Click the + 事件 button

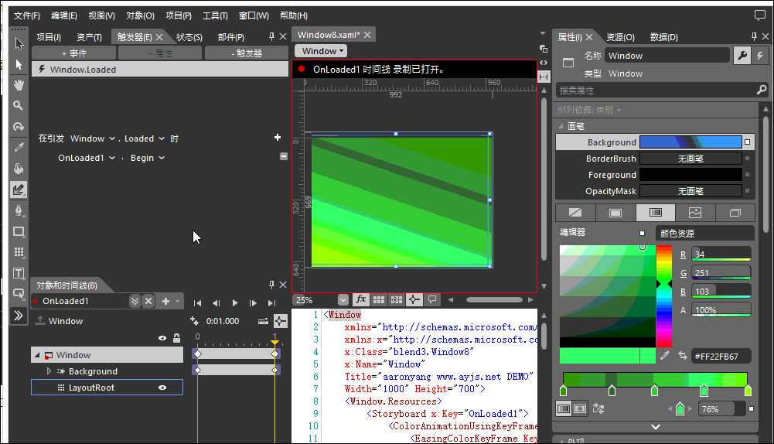coord(74,53)
